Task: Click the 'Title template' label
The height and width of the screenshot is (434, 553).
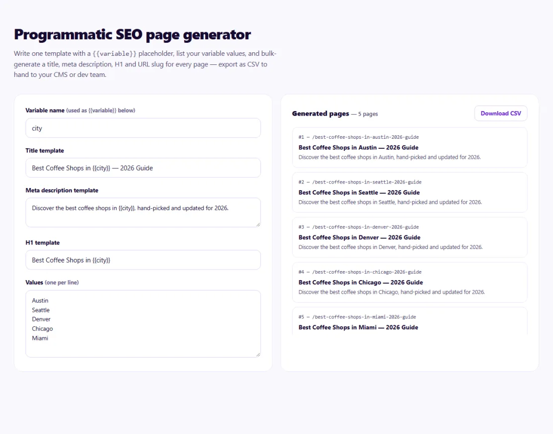Action: coord(45,151)
